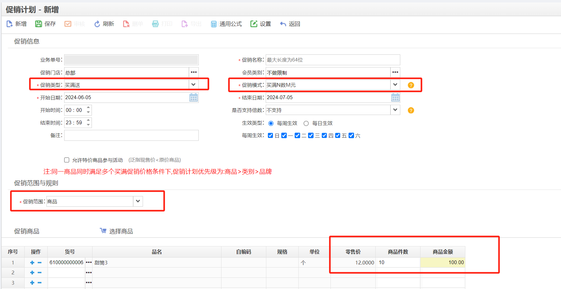Screen dimensions: 561x289
Task: Open the calendar picker for 开始日期
Action: tap(193, 97)
